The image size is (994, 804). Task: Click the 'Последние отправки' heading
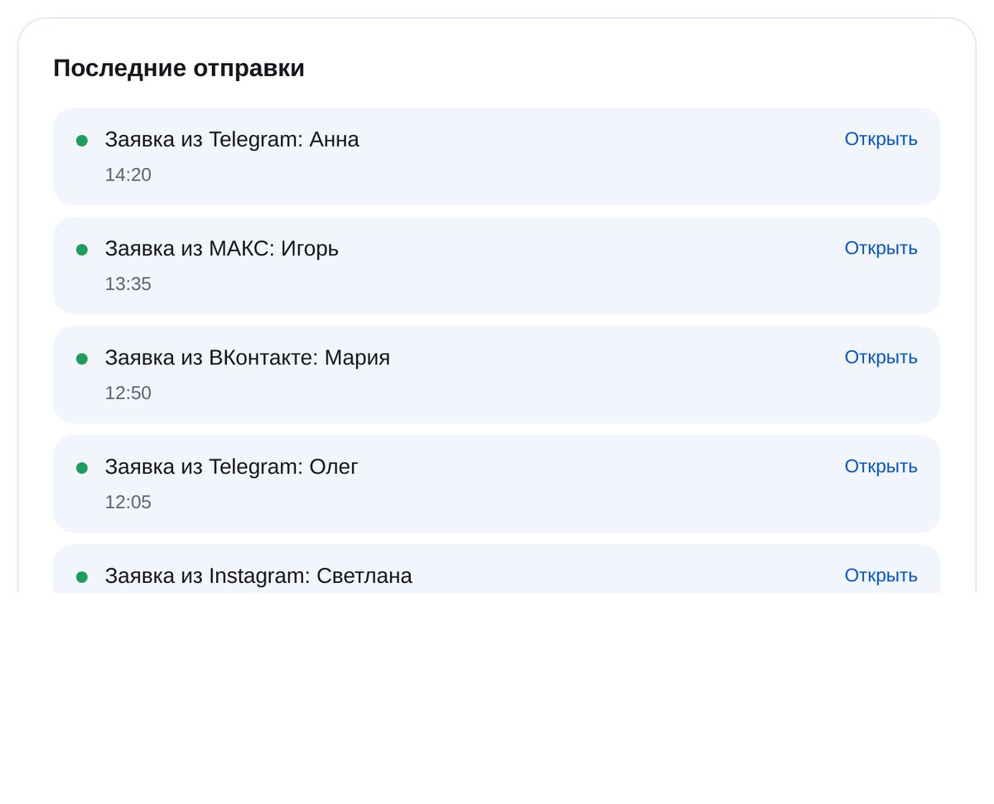point(179,68)
